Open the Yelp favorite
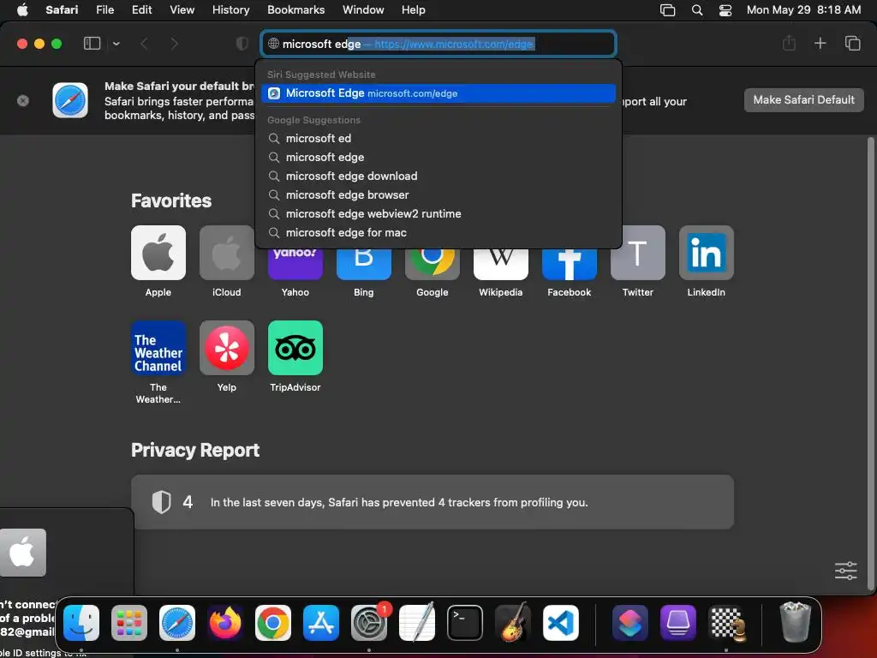This screenshot has width=877, height=658. pos(226,348)
